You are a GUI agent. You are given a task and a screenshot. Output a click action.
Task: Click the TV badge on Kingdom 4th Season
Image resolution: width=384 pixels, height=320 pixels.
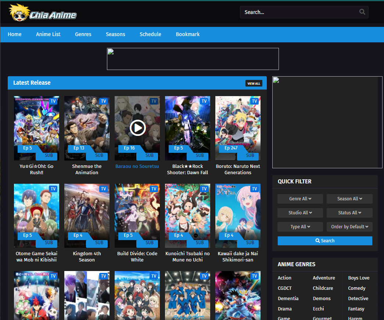point(103,189)
